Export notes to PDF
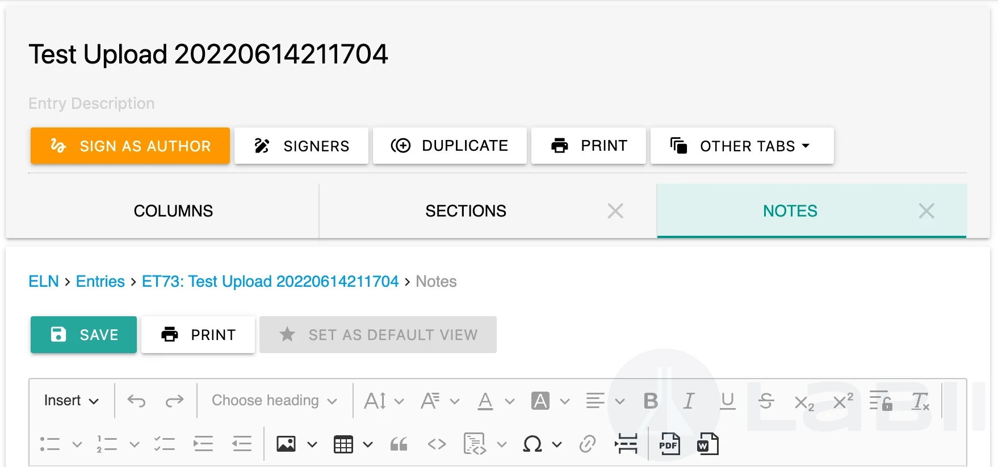Viewport: 998px width, 467px height. click(669, 444)
